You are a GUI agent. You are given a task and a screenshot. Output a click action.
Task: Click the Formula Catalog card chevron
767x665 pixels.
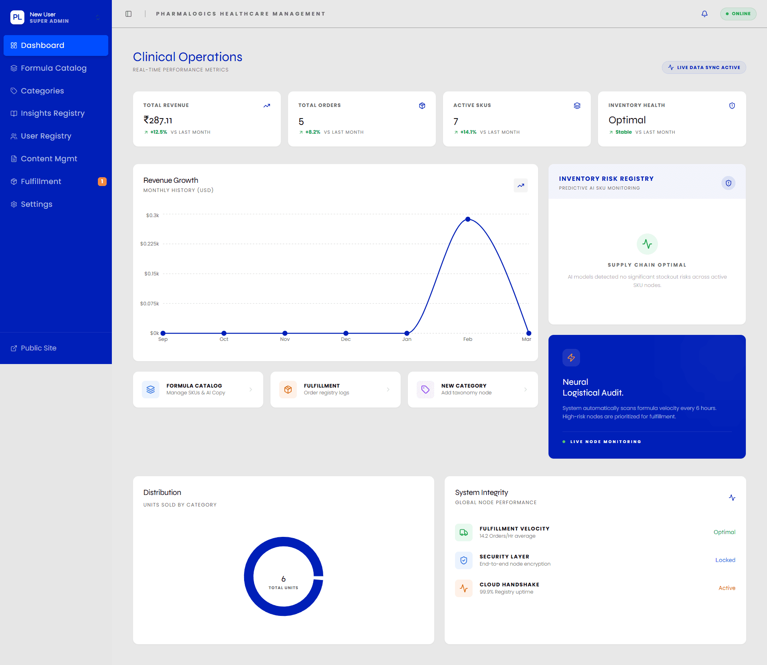pyautogui.click(x=251, y=390)
